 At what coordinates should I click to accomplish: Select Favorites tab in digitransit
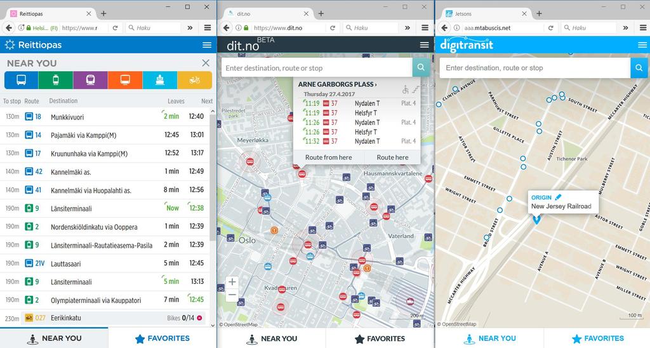(x=597, y=338)
